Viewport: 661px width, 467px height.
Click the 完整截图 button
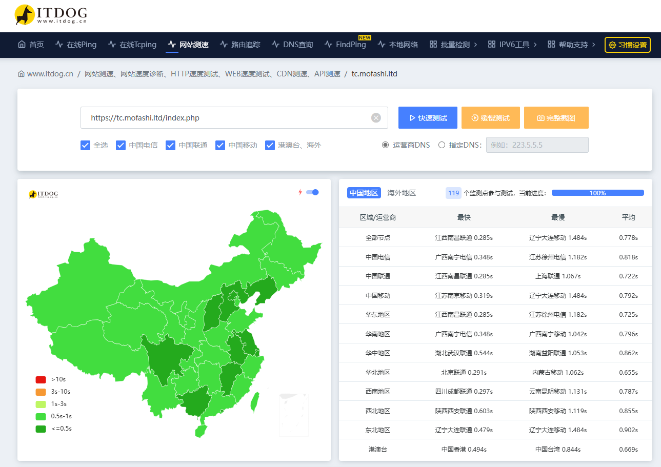pyautogui.click(x=556, y=118)
